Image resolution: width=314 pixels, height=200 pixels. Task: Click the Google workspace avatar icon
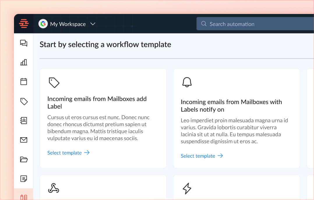tap(43, 24)
